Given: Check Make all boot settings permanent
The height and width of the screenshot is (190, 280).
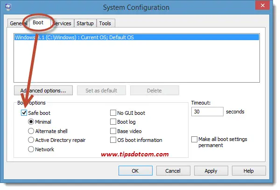Looking at the screenshot, I should [x=194, y=139].
